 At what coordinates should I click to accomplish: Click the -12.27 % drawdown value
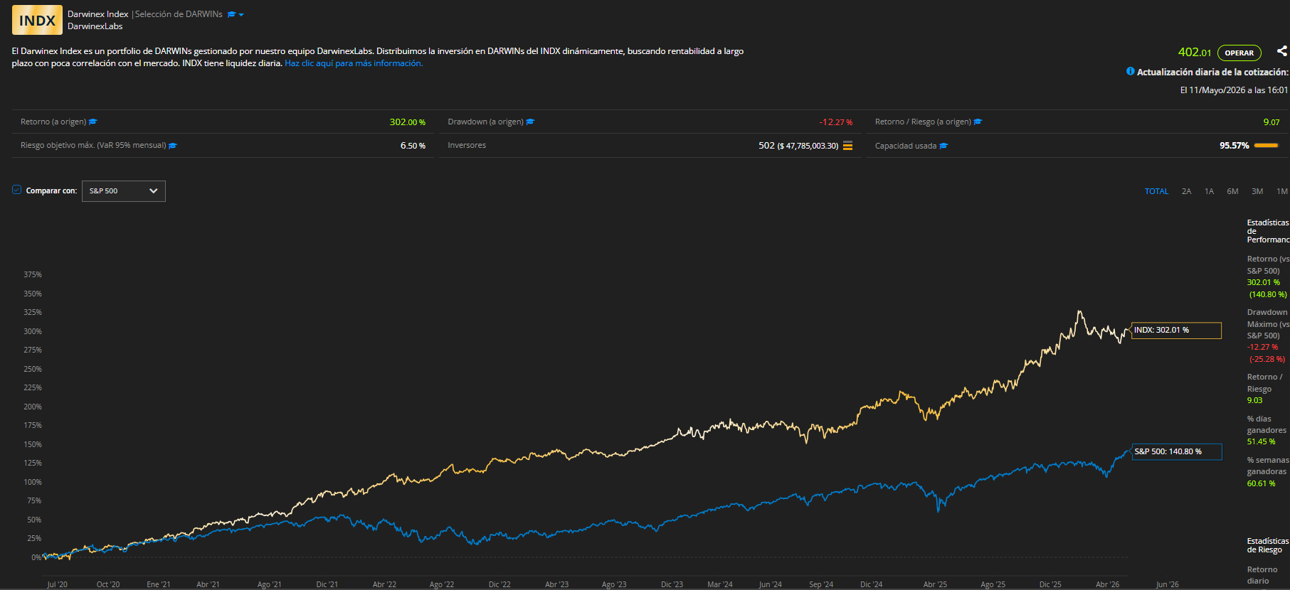pos(835,122)
